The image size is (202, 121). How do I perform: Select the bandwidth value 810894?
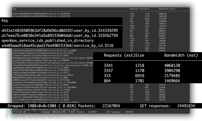click(162, 36)
